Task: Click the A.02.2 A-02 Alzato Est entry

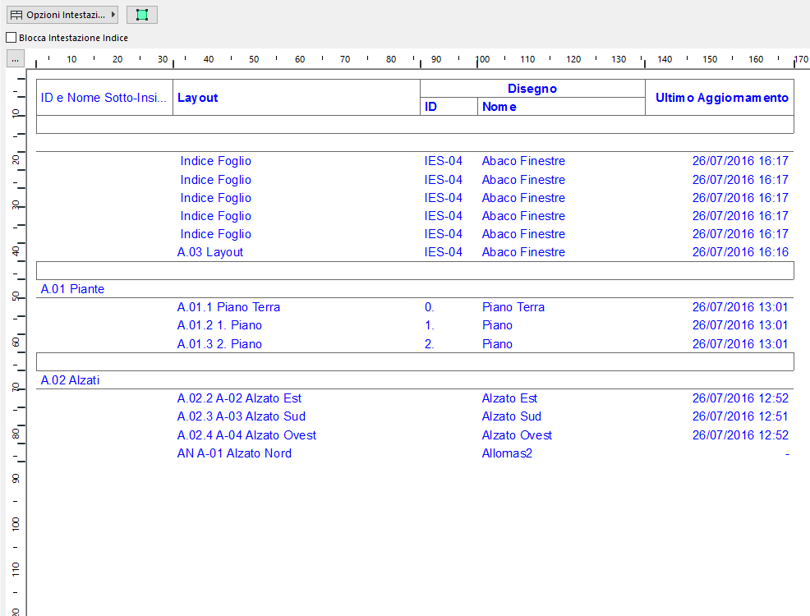Action: coord(239,398)
